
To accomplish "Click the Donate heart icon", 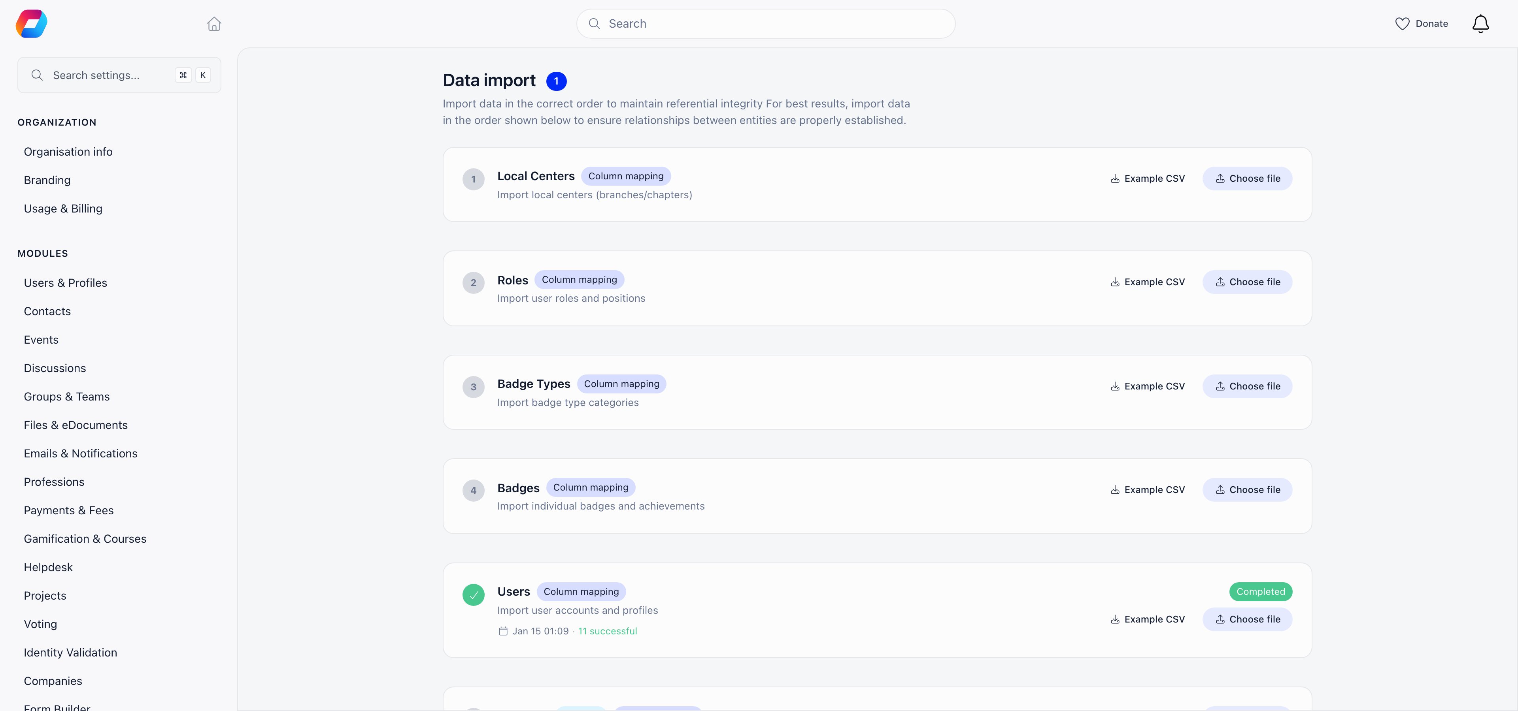I will (x=1402, y=24).
